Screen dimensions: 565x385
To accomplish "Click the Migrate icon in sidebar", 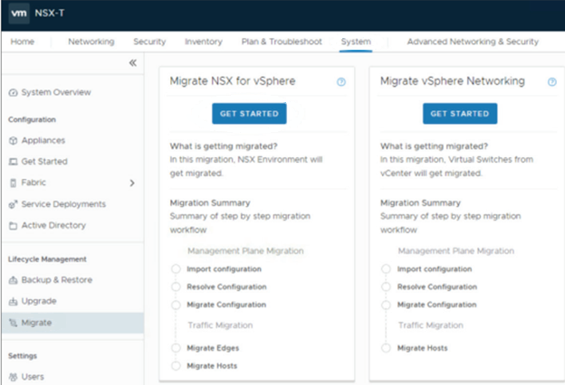I will click(x=13, y=323).
